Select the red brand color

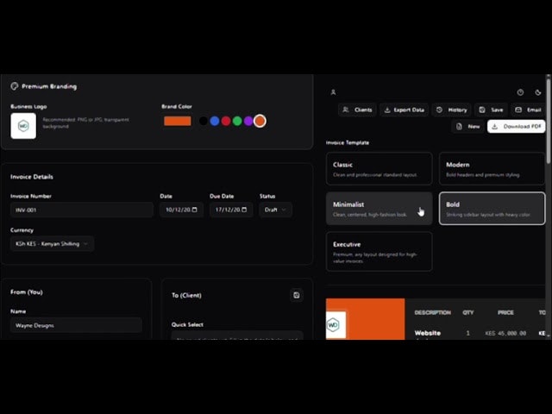[x=226, y=121]
